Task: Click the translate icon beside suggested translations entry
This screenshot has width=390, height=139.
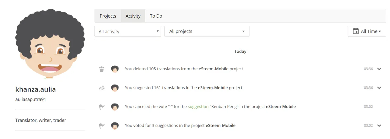Action: [x=101, y=88]
